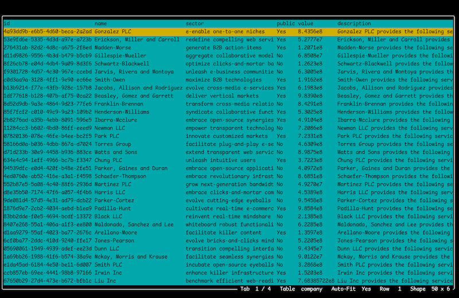Click the Jacobs, Allison and Rodriguez name cell
Image resolution: width=459 pixels, height=298 pixels.
138,88
